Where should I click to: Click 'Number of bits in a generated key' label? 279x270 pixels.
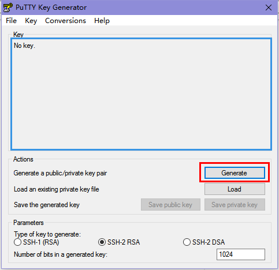pos(61,254)
